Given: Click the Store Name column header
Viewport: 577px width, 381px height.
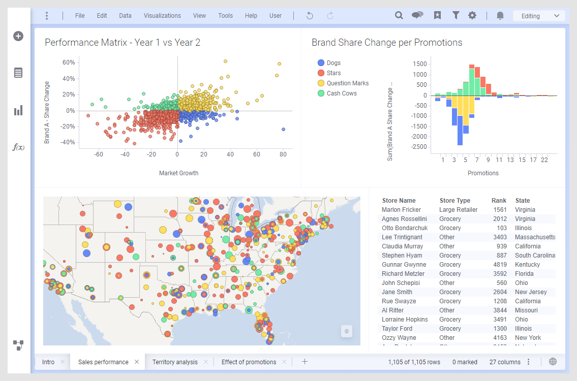Looking at the screenshot, I should (399, 201).
